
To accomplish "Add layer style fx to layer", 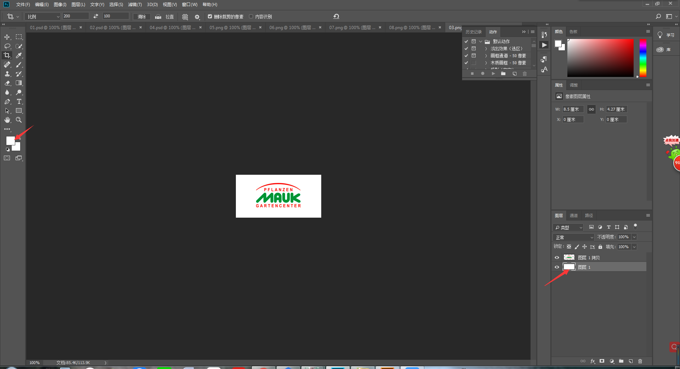I will [593, 361].
